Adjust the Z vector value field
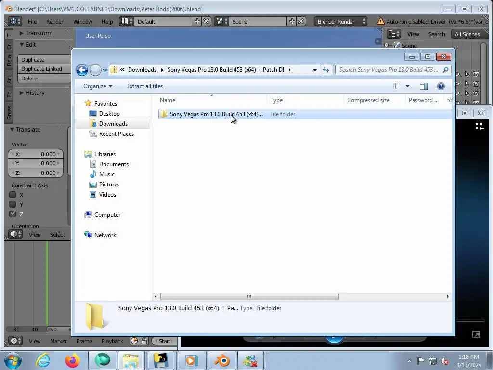Viewport: 493px width, 370px height. click(36, 173)
